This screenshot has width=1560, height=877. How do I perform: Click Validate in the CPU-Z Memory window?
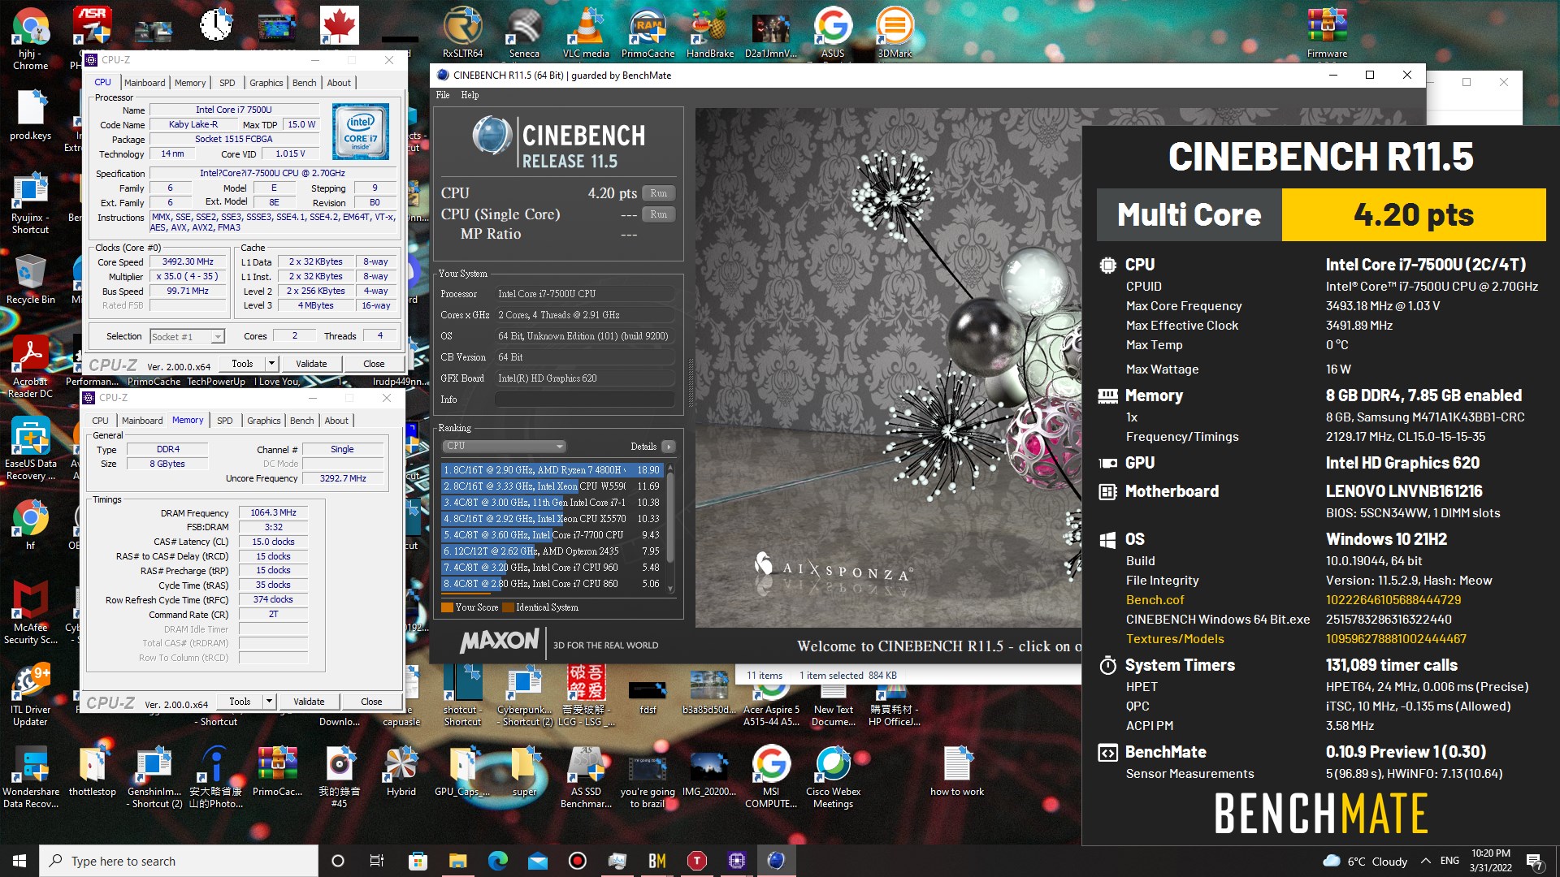pyautogui.click(x=309, y=701)
